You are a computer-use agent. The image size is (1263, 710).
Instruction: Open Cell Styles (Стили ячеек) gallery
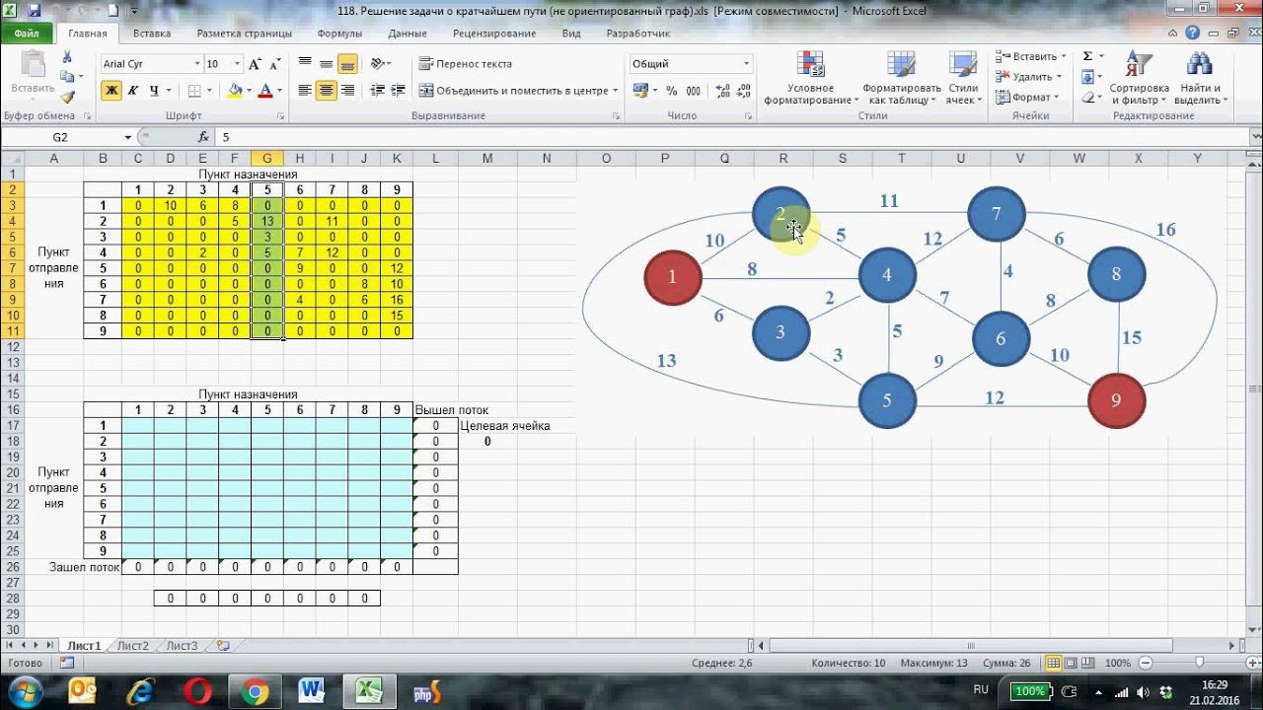click(963, 78)
